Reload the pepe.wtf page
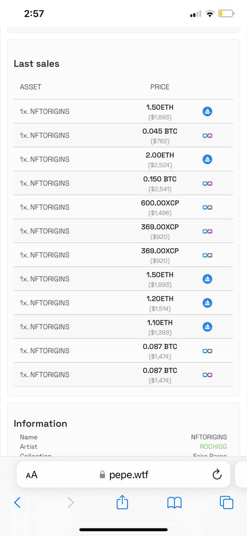 pos(216,474)
